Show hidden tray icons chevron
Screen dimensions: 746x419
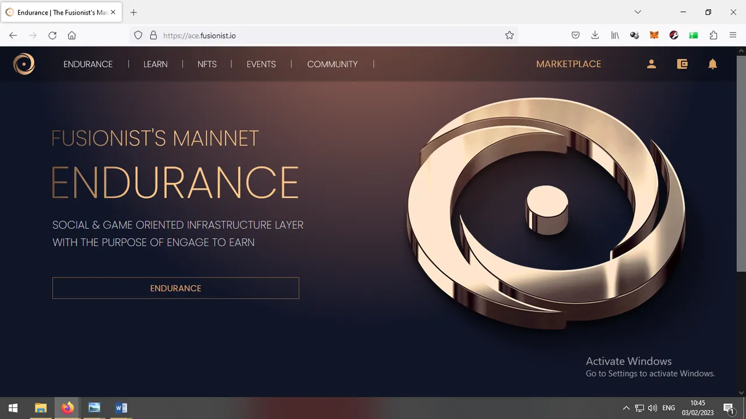tap(626, 408)
